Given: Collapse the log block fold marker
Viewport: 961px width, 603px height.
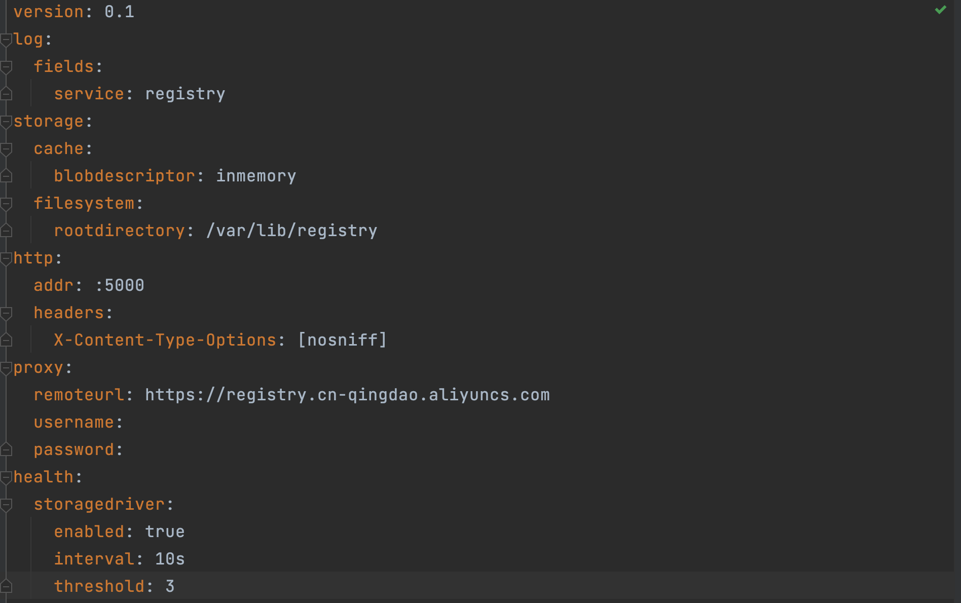Looking at the screenshot, I should [x=6, y=40].
